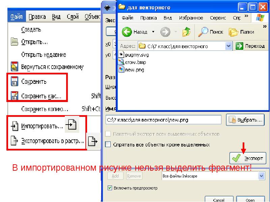This screenshot has width=270, height=202.
Task: Toggle the Включить предпросмотр checkbox
Action: [110, 188]
